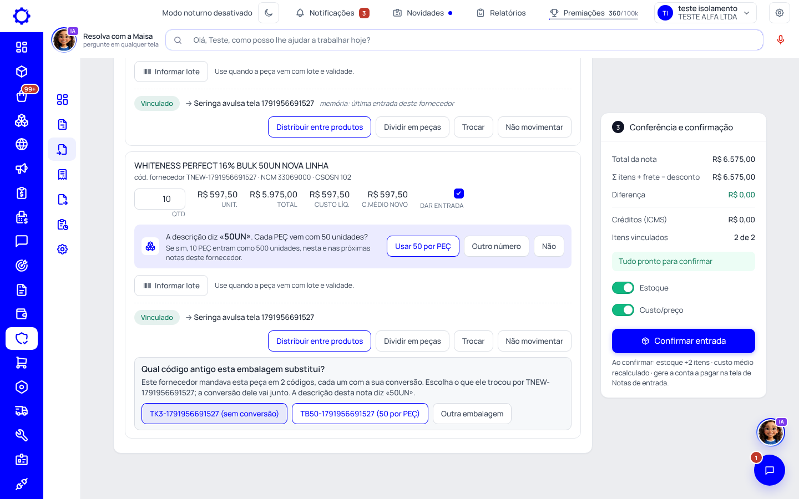The width and height of the screenshot is (799, 499).
Task: Uncheck the DAR ENTRADA checkbox
Action: [459, 194]
